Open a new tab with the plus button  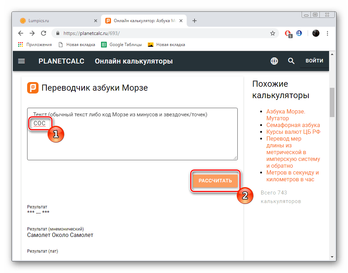195,21
